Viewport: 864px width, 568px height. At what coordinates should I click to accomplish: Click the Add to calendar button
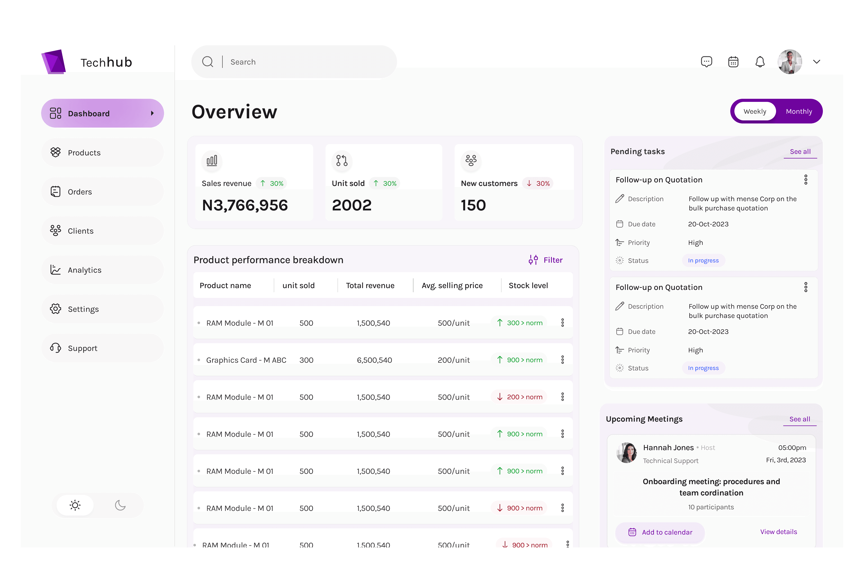point(660,532)
